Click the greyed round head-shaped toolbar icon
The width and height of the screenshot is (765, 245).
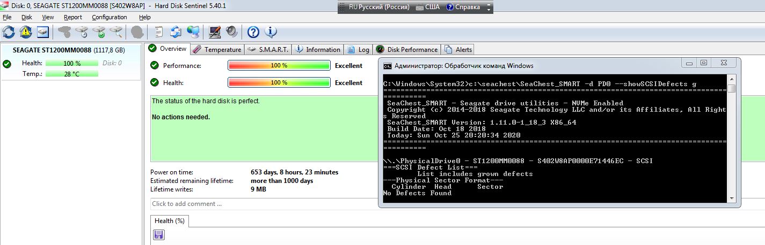click(x=137, y=32)
